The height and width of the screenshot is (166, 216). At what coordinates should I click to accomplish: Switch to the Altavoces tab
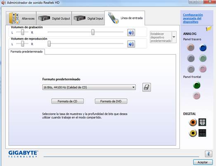[x=21, y=18]
